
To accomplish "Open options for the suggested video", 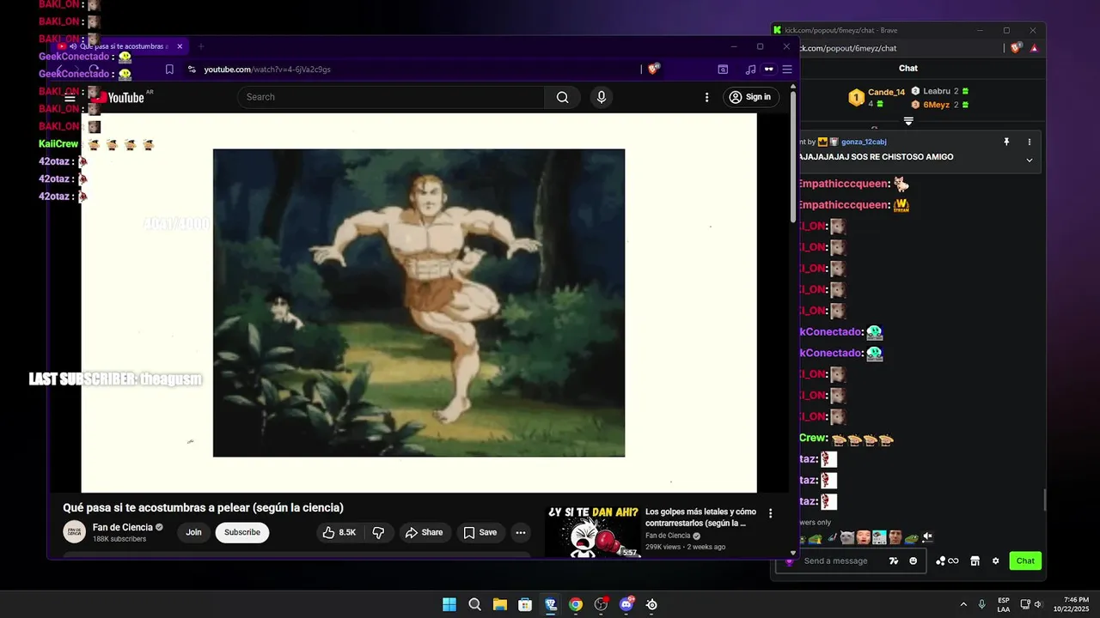I will pyautogui.click(x=770, y=513).
